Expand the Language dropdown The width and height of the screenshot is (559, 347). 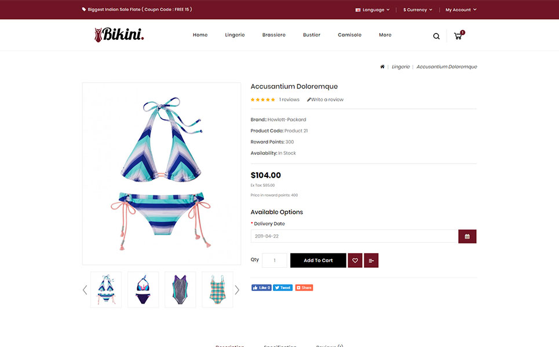pyautogui.click(x=372, y=10)
